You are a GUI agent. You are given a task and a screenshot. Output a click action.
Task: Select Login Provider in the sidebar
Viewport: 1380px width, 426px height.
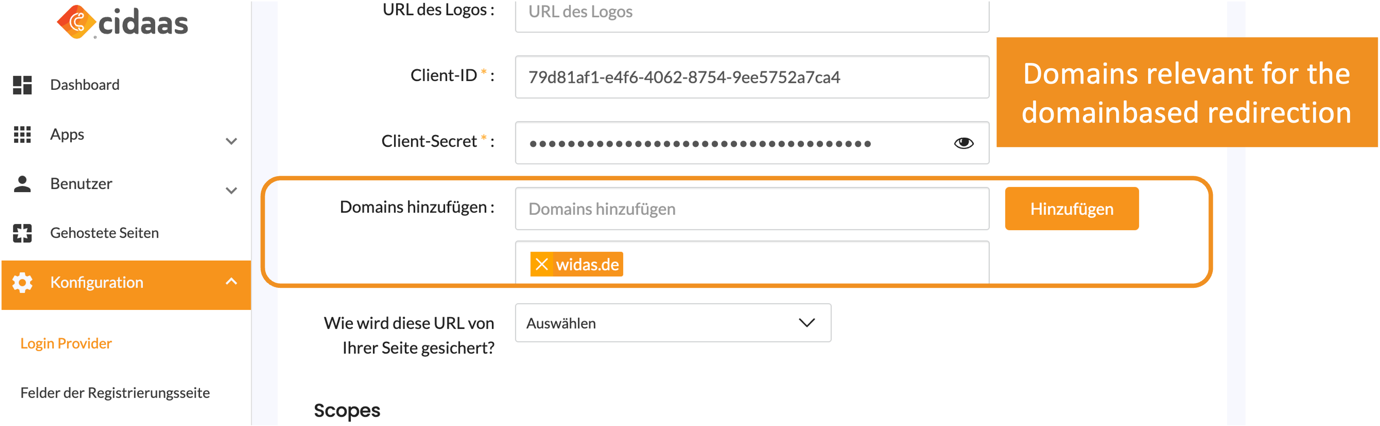pyautogui.click(x=66, y=343)
